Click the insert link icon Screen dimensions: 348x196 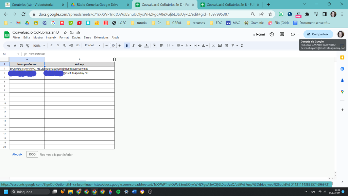click(x=213, y=46)
